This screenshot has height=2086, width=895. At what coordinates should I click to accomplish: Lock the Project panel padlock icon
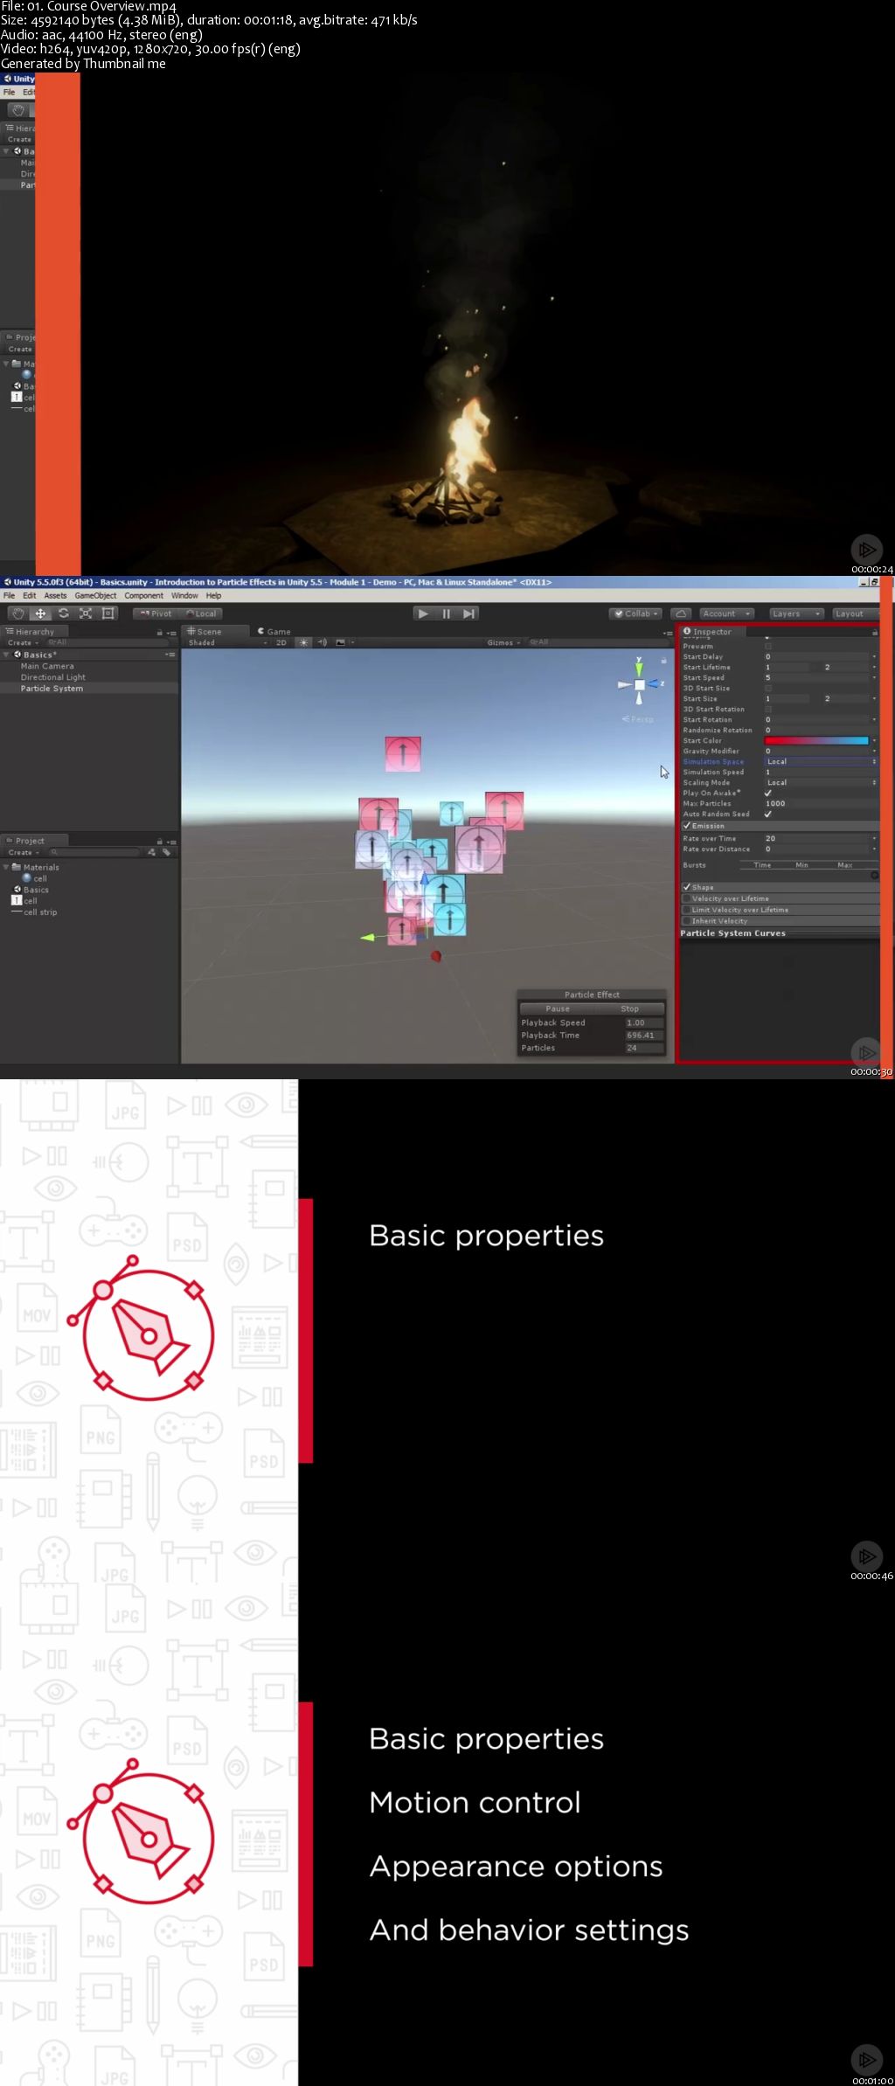[x=159, y=841]
